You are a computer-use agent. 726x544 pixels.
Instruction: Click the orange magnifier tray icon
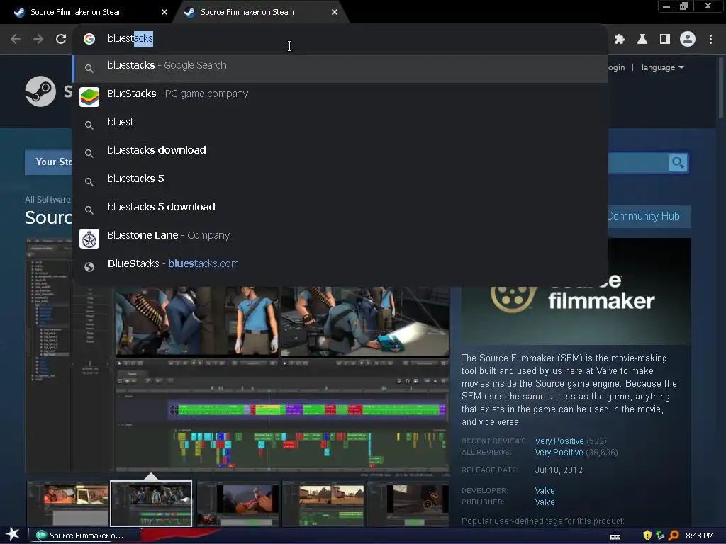tap(674, 535)
